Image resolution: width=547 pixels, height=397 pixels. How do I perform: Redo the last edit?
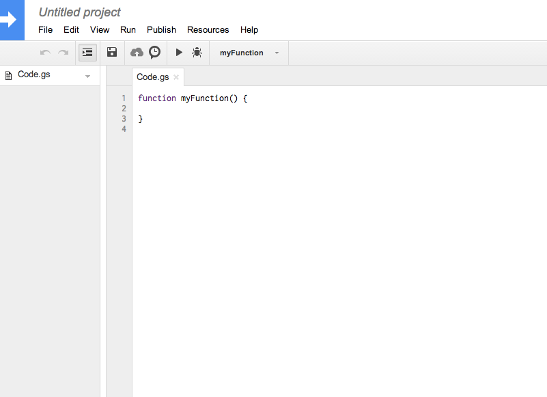tap(64, 52)
